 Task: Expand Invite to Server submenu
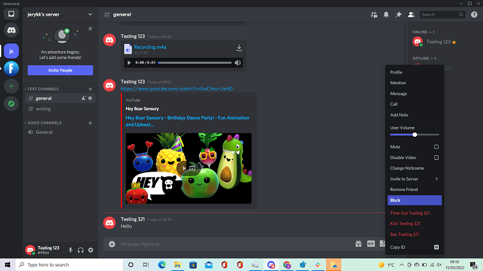(x=414, y=179)
